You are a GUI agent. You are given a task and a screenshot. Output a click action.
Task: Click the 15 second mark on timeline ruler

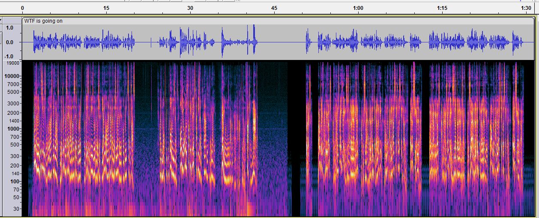point(106,8)
